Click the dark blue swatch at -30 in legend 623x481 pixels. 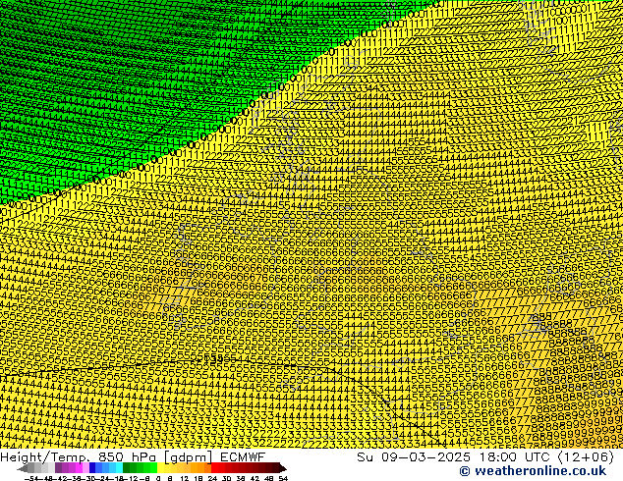(92, 467)
